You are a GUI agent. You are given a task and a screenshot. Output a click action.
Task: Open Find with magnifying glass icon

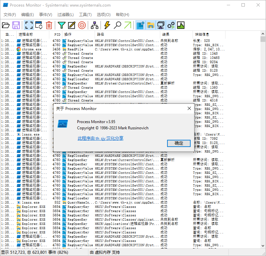117,25
